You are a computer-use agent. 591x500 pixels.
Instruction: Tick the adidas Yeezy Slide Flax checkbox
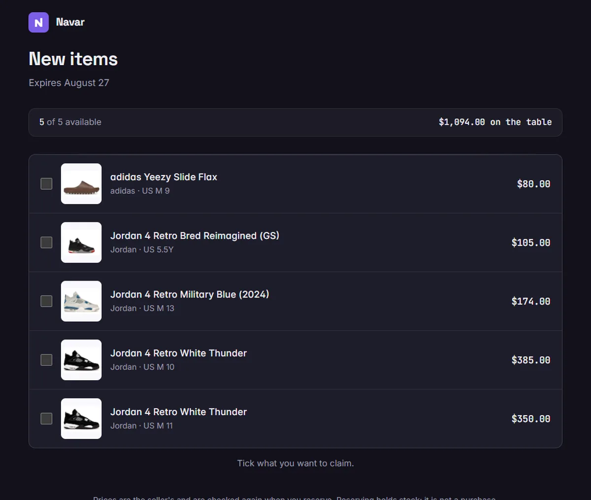tap(46, 183)
